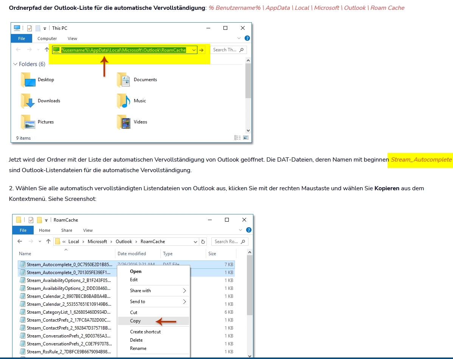Screen dimensions: 453x359
Task: Switch to large icons view in This PC status bar
Action: tap(246, 138)
